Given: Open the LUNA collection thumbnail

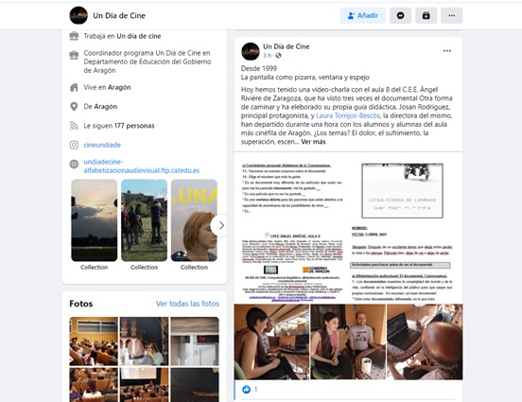Looking at the screenshot, I should click(194, 220).
